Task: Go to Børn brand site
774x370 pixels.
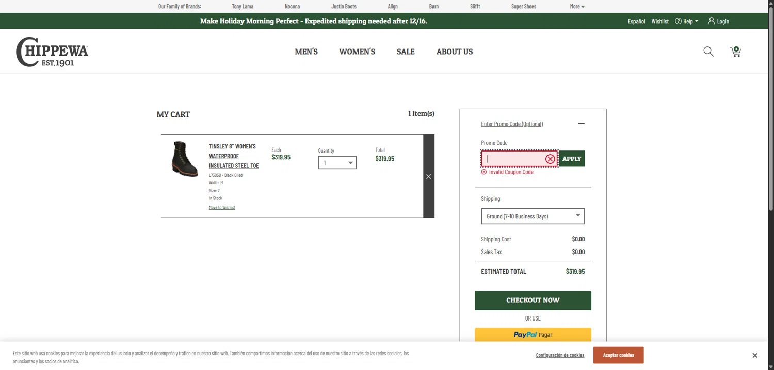Action: (434, 6)
